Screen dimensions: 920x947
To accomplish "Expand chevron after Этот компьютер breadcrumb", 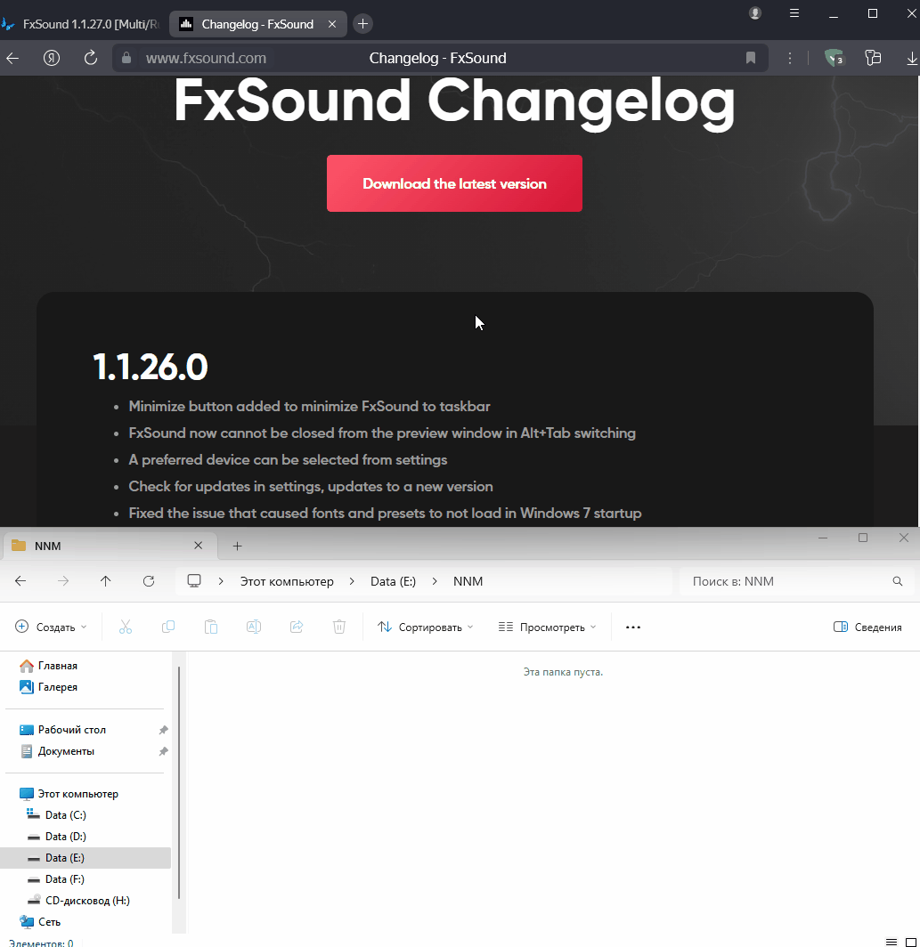I will [x=352, y=581].
